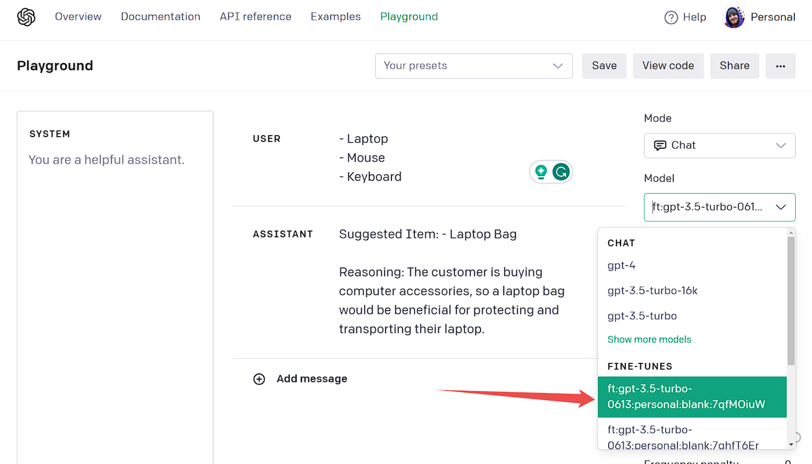
Task: Click Show more models link
Action: 649,340
